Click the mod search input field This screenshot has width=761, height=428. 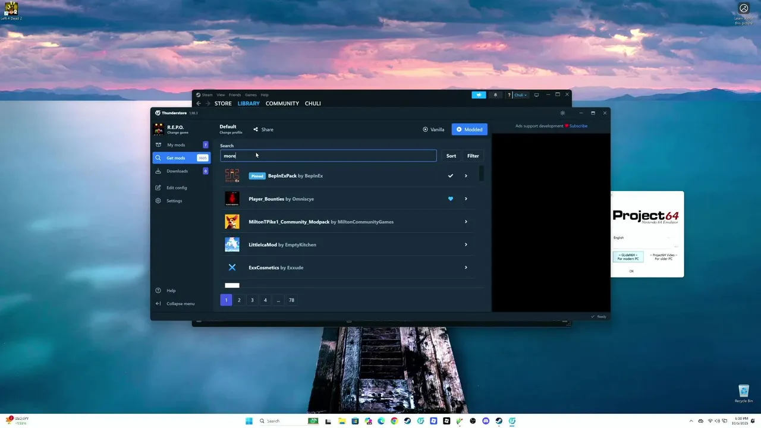[328, 156]
